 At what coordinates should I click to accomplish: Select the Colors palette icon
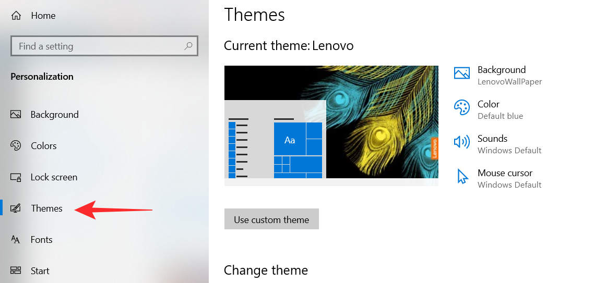(16, 146)
